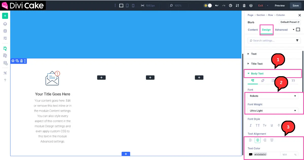Select the green click-mode cursor icon in sidebar
This screenshot has width=304, height=160.
(x=5, y=49)
